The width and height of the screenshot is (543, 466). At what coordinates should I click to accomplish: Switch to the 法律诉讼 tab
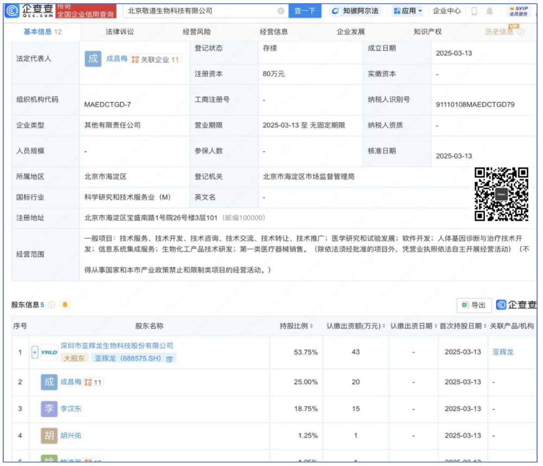[119, 32]
